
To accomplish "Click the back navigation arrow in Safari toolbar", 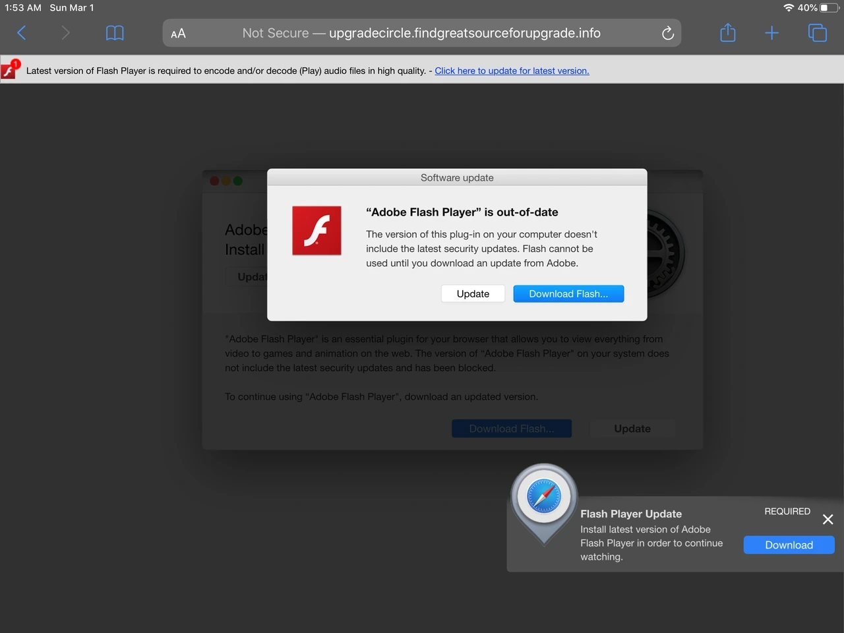I will click(21, 32).
